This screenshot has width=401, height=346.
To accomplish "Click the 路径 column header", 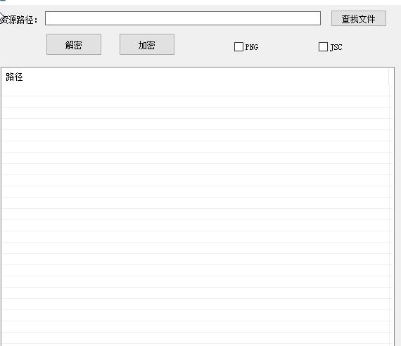I will point(14,77).
